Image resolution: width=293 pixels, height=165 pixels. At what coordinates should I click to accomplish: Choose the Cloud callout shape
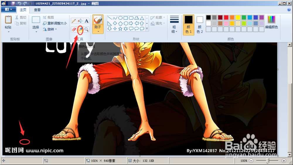coord(142,29)
